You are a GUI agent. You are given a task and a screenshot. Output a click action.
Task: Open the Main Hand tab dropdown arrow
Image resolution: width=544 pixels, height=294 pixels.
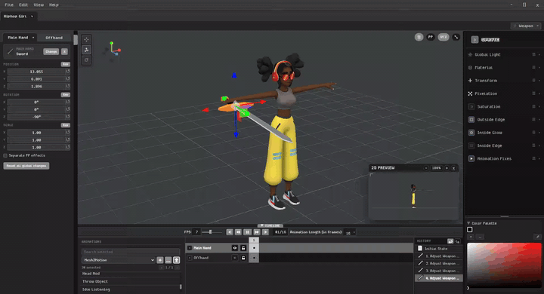pos(33,38)
